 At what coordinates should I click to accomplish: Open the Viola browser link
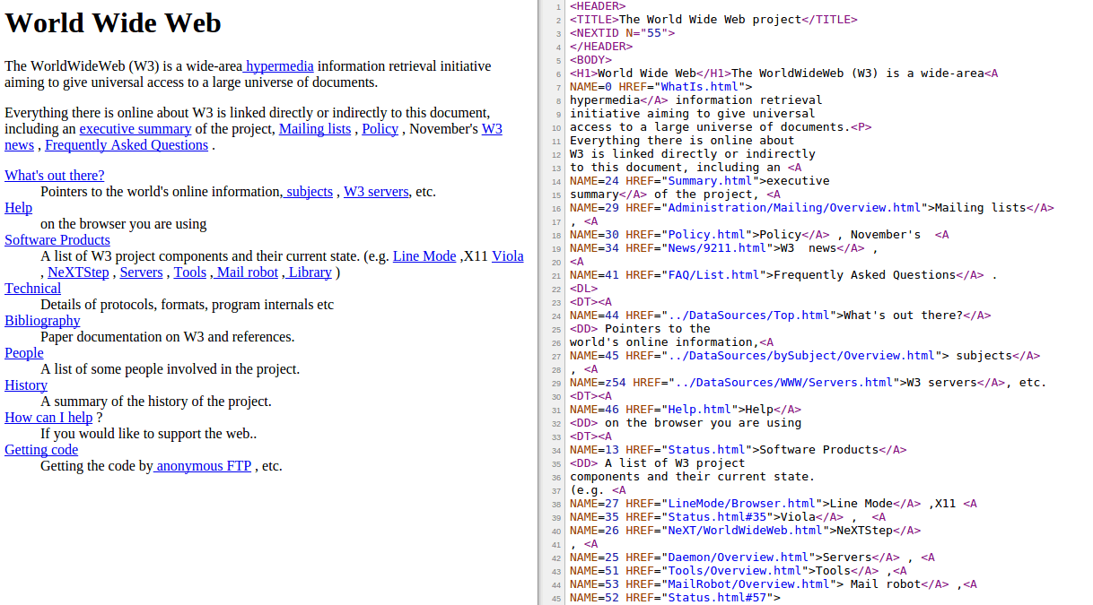[x=507, y=255]
